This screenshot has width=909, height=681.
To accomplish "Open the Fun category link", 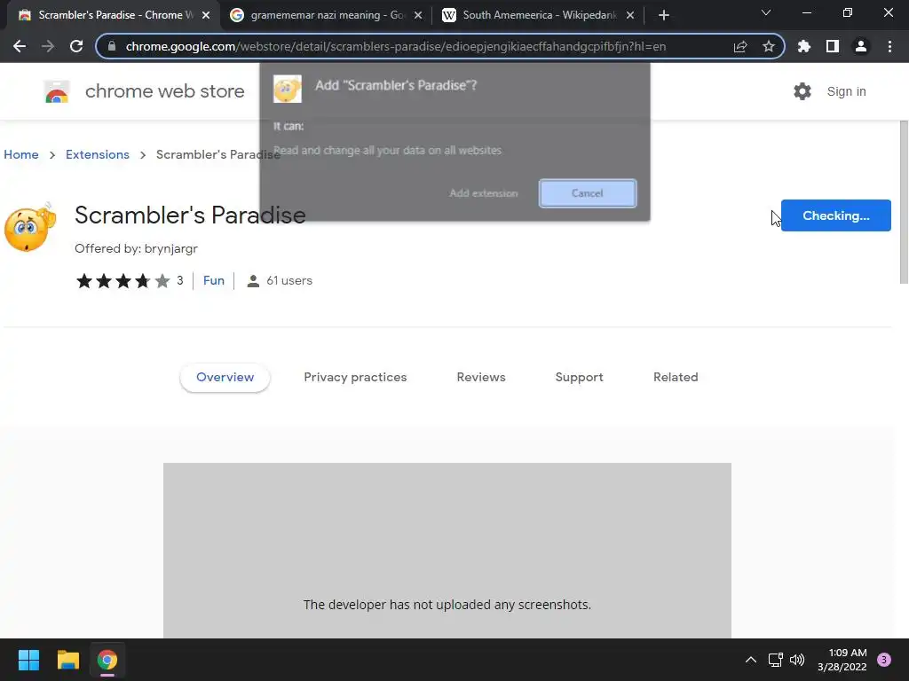I will tap(214, 281).
